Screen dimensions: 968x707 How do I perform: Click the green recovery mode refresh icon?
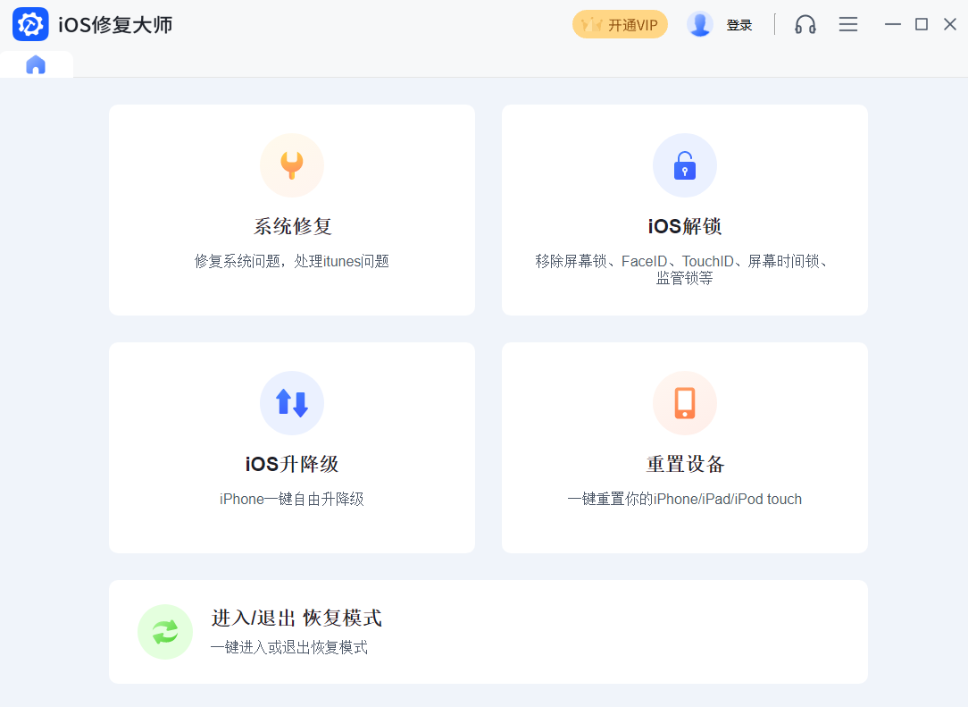[x=165, y=632]
